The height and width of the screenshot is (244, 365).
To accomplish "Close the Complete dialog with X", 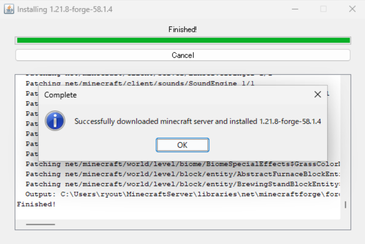I will click(318, 95).
